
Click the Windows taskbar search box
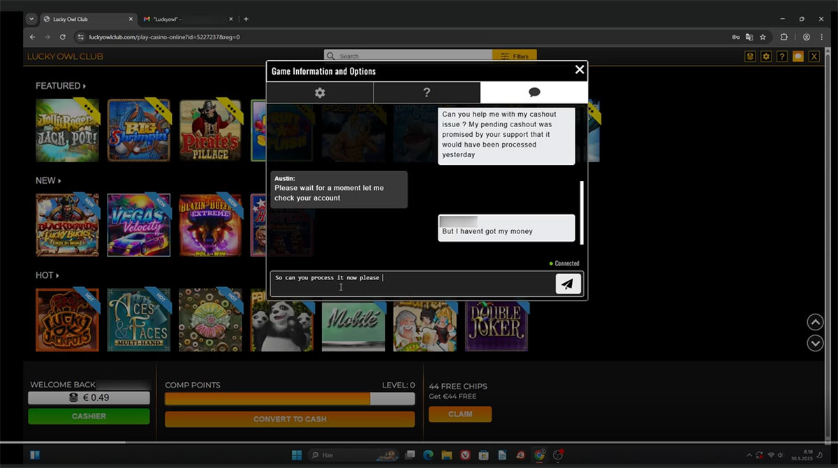(x=353, y=455)
